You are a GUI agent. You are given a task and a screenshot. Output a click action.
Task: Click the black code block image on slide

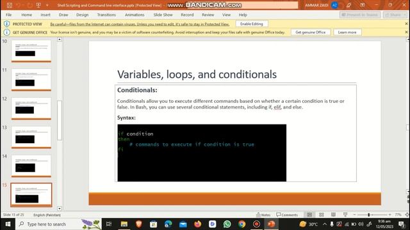tap(202, 153)
